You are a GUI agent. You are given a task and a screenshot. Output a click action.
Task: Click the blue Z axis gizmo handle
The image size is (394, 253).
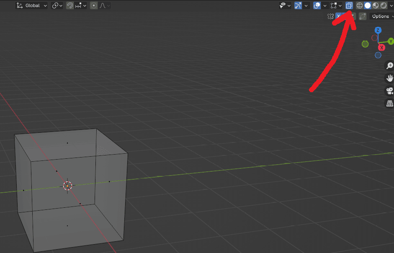[x=378, y=30]
